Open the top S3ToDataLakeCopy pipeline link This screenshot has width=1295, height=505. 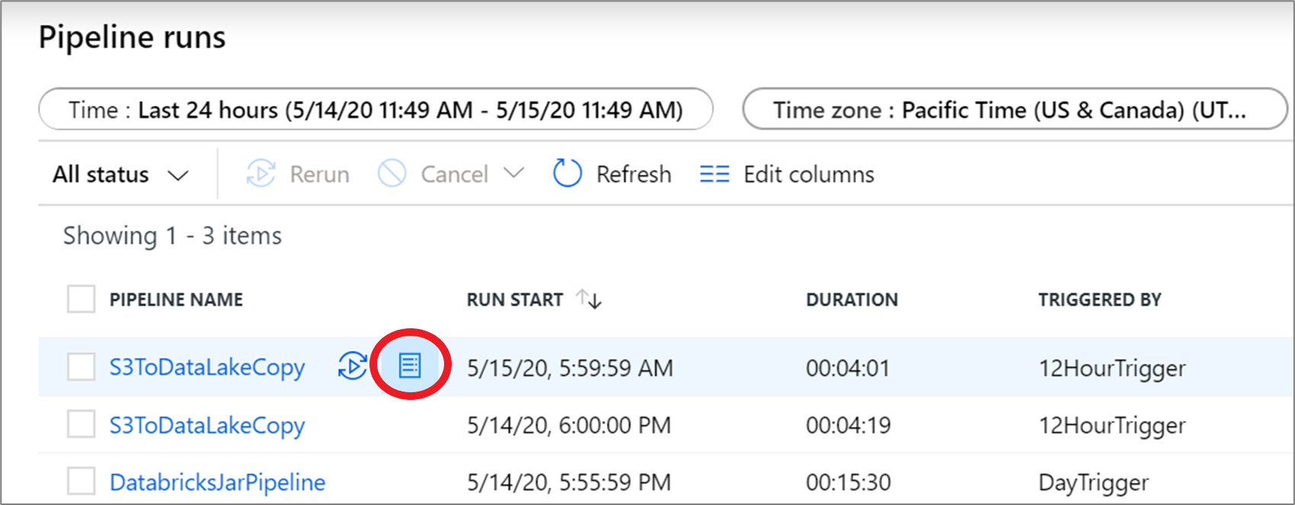(x=206, y=367)
